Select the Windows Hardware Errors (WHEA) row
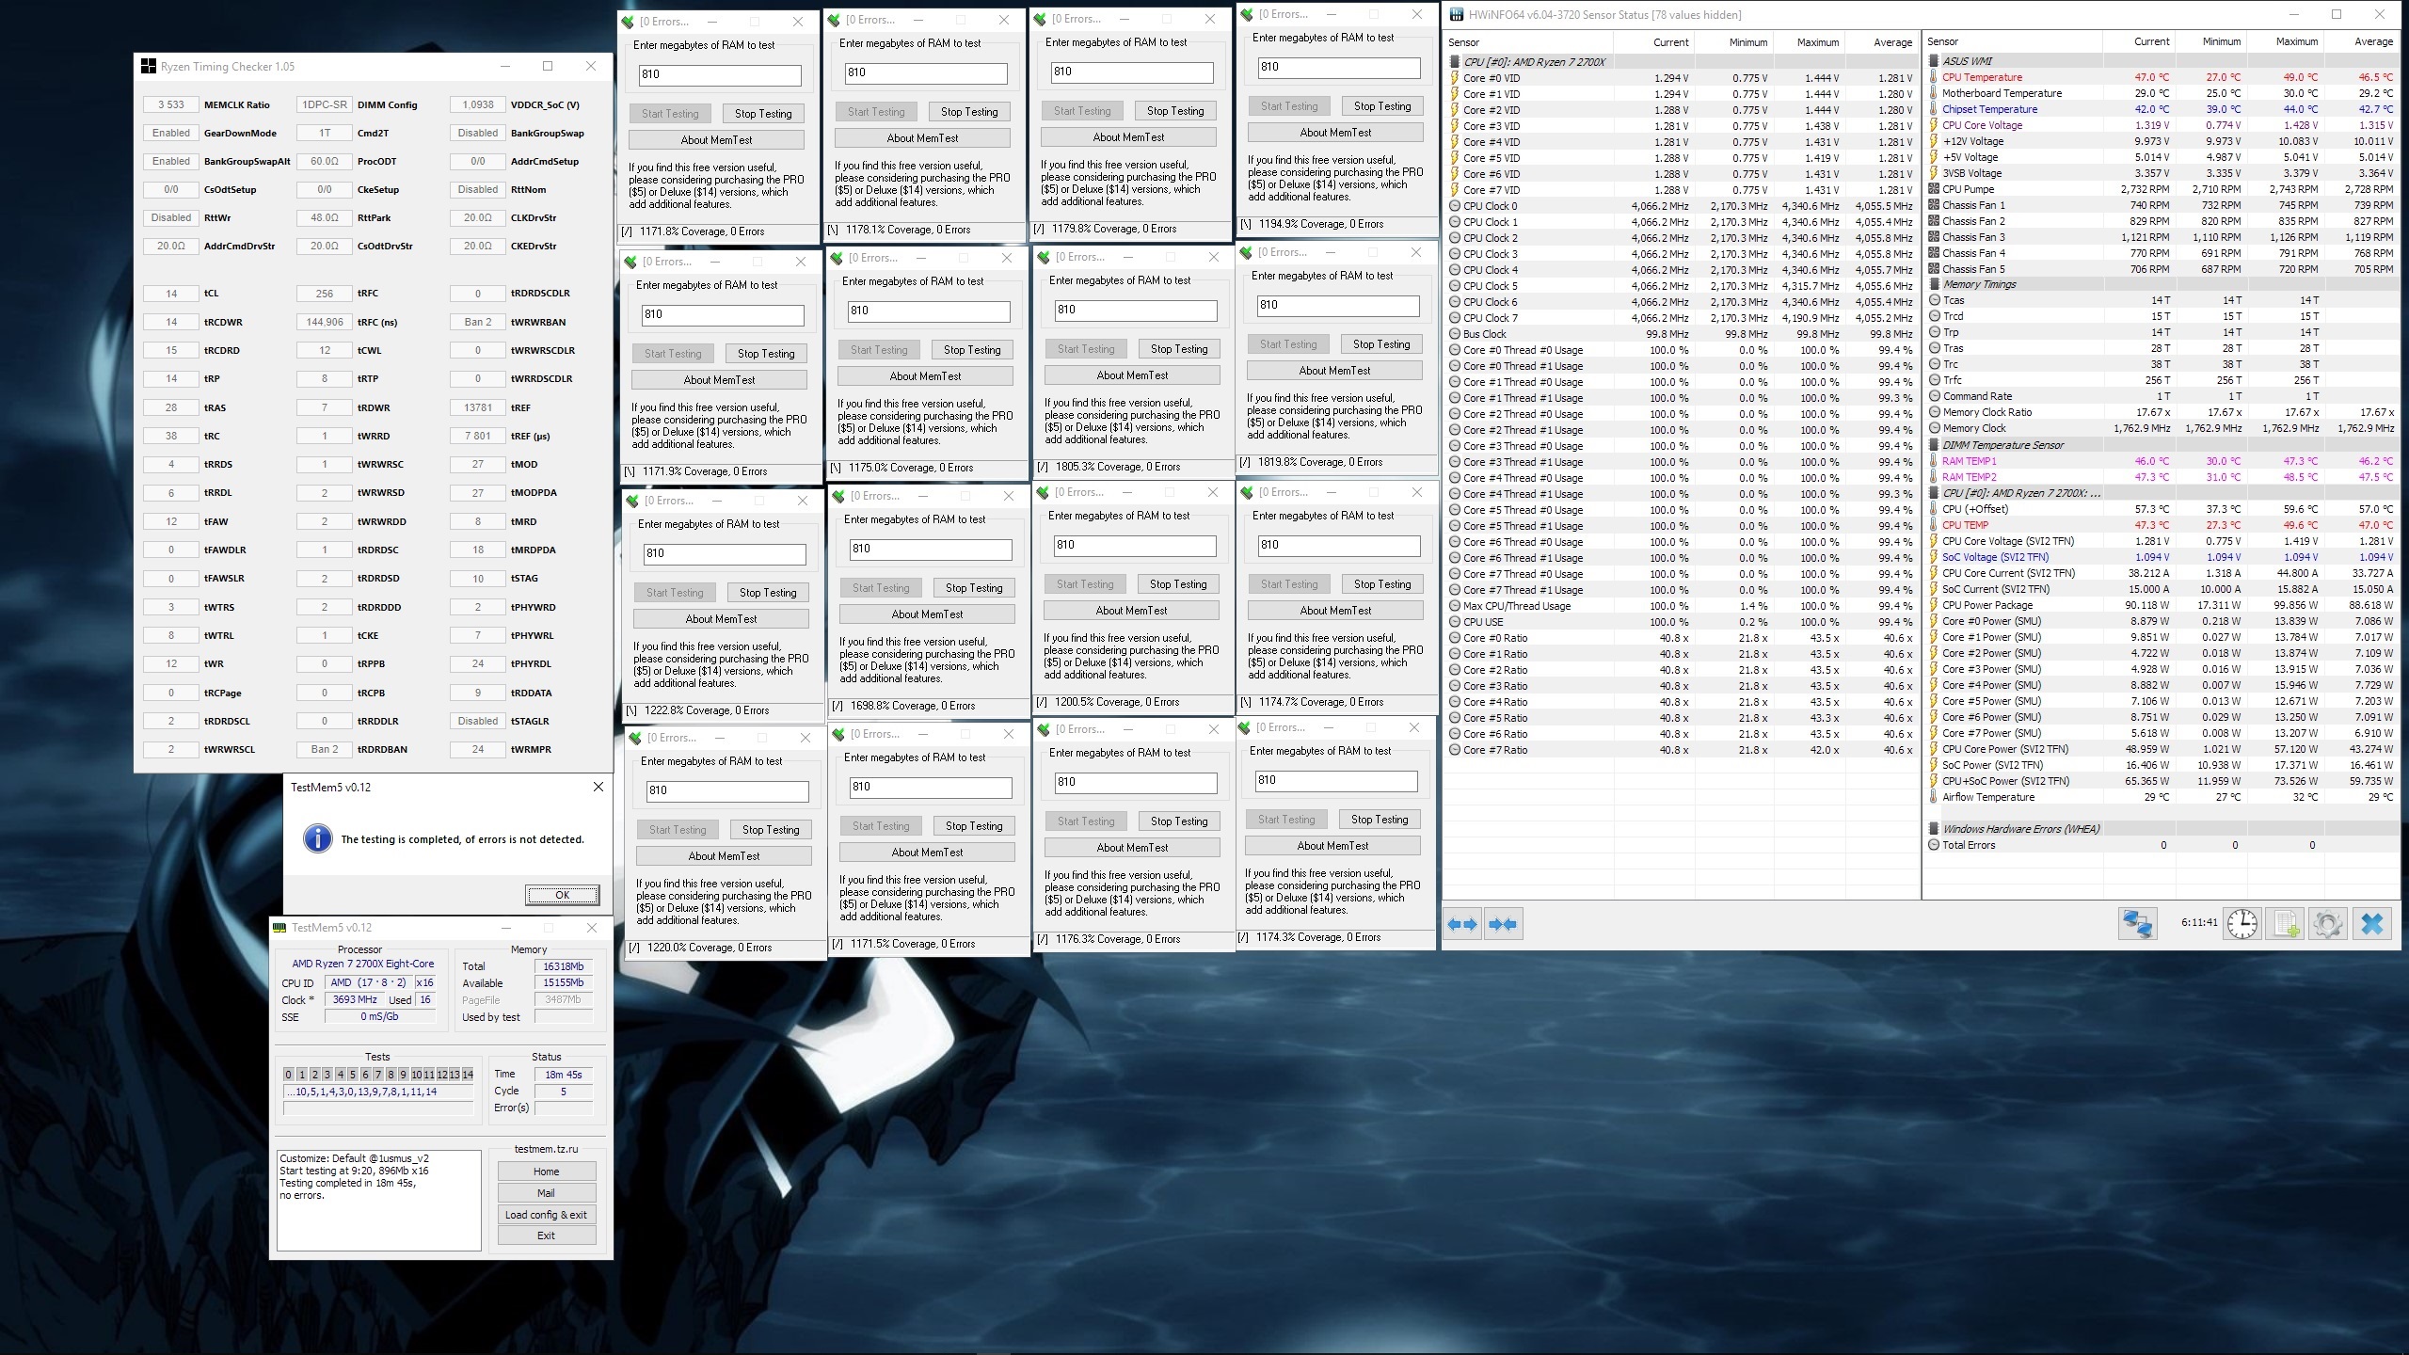Screen dimensions: 2409x1355 [x=2020, y=829]
